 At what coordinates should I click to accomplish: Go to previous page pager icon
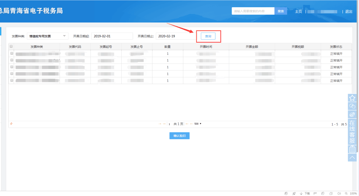coord(164,124)
